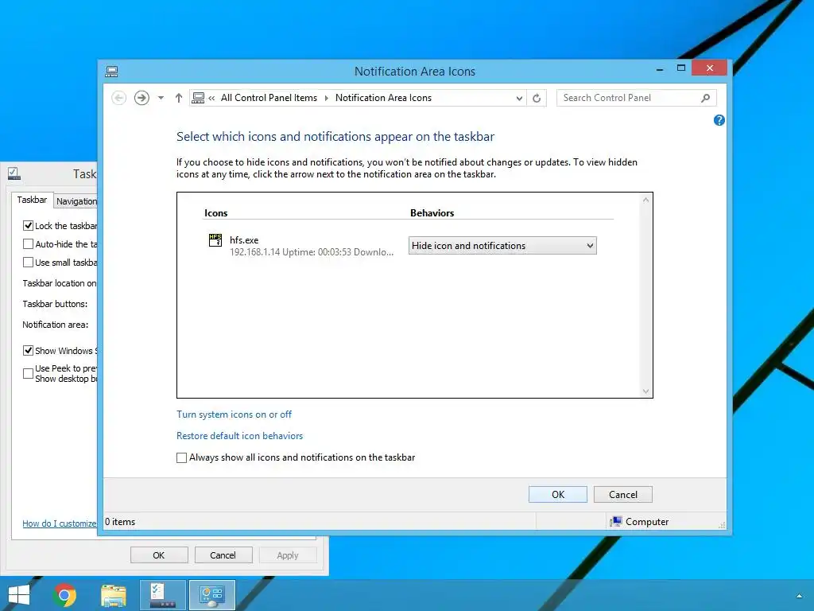Click the Notification Area Icons title bar icon
Image resolution: width=814 pixels, height=611 pixels.
coord(111,71)
